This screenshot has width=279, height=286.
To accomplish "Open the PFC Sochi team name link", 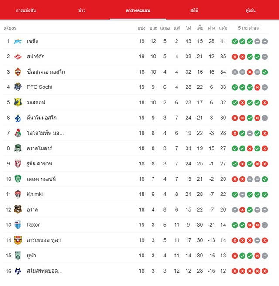I will click(40, 87).
